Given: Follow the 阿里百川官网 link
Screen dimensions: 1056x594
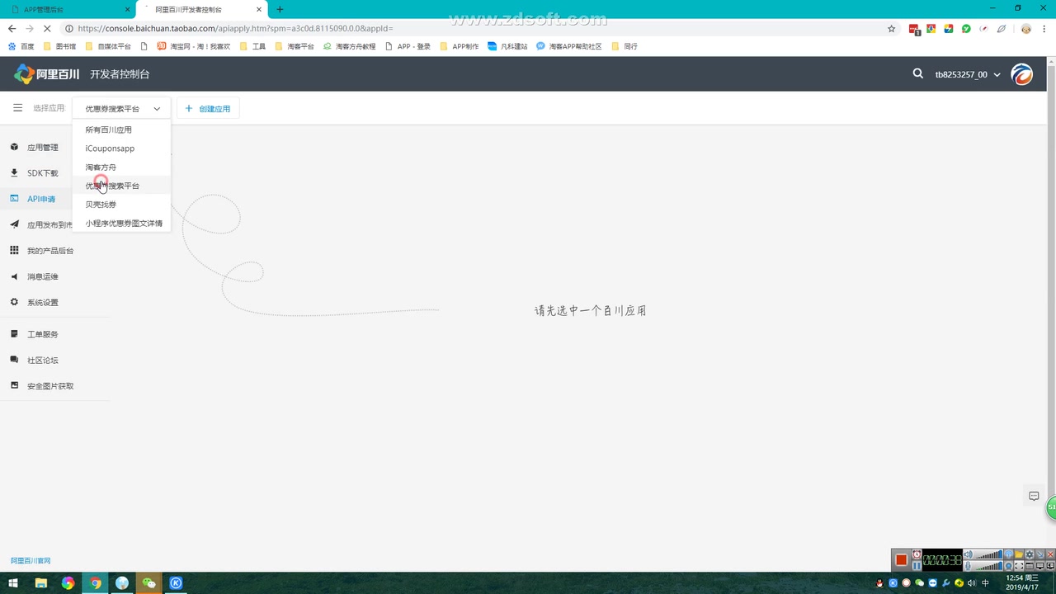Looking at the screenshot, I should tap(31, 560).
